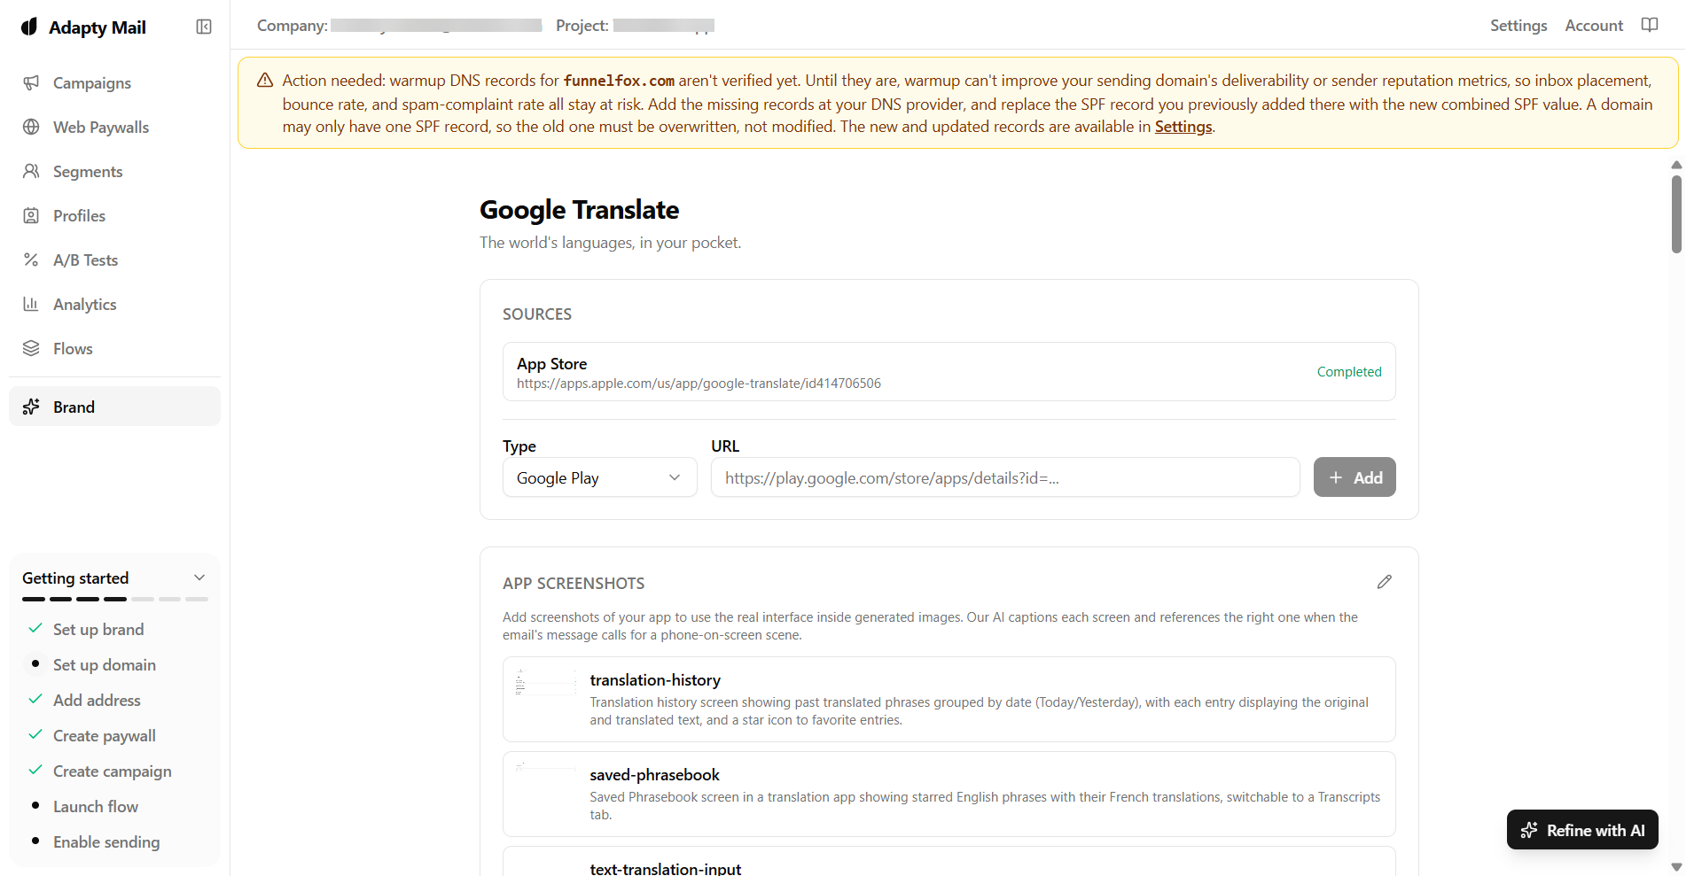This screenshot has height=876, width=1702.
Task: Open Settings in top bar
Action: (1519, 26)
